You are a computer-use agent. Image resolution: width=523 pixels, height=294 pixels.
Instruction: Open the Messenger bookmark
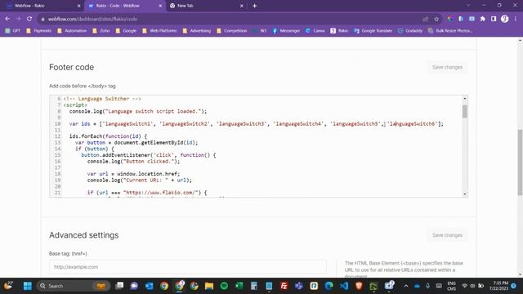(x=286, y=31)
